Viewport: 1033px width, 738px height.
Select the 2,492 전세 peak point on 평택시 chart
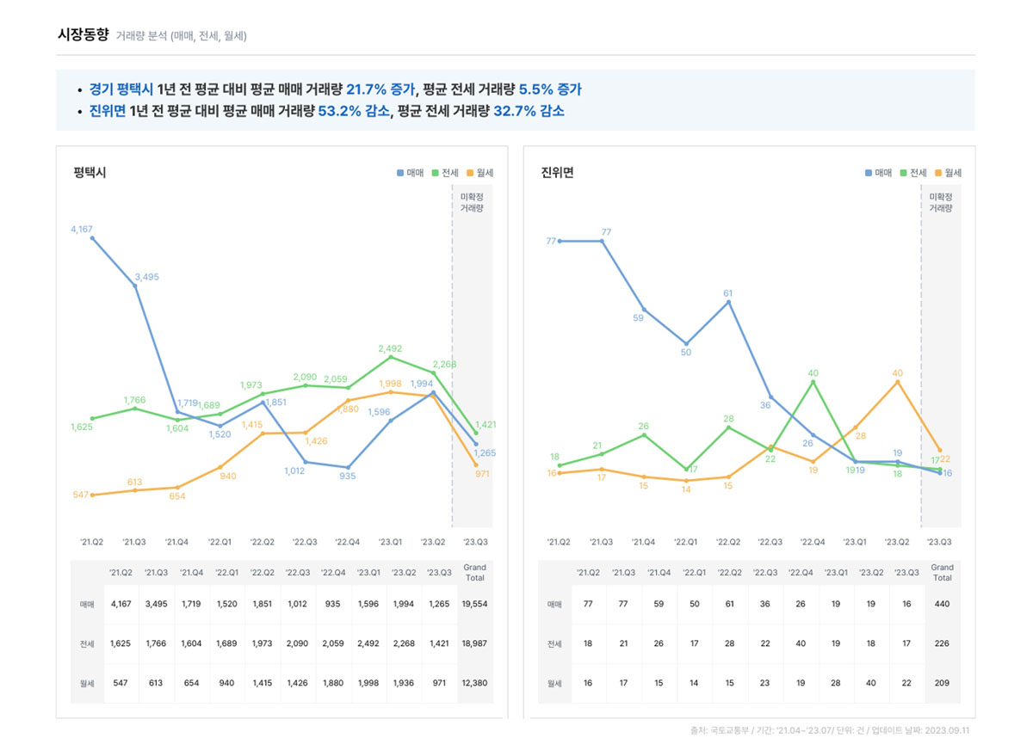pos(391,356)
